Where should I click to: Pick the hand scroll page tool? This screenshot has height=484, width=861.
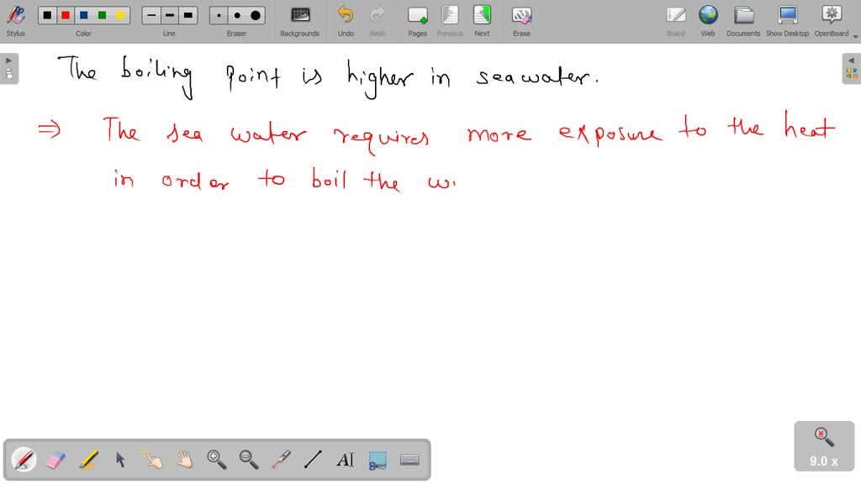coord(184,460)
